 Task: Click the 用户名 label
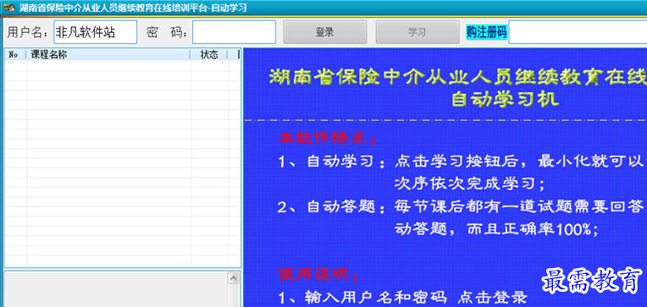click(x=28, y=32)
